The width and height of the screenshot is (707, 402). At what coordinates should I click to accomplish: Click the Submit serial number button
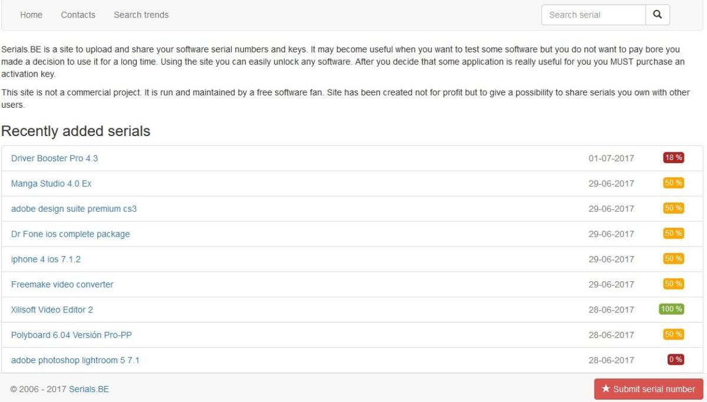(x=649, y=389)
